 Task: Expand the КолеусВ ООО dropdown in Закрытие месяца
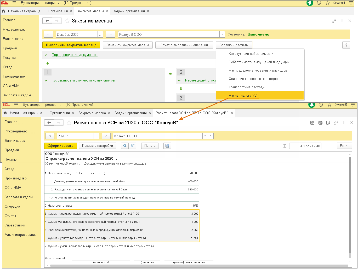[222, 34]
